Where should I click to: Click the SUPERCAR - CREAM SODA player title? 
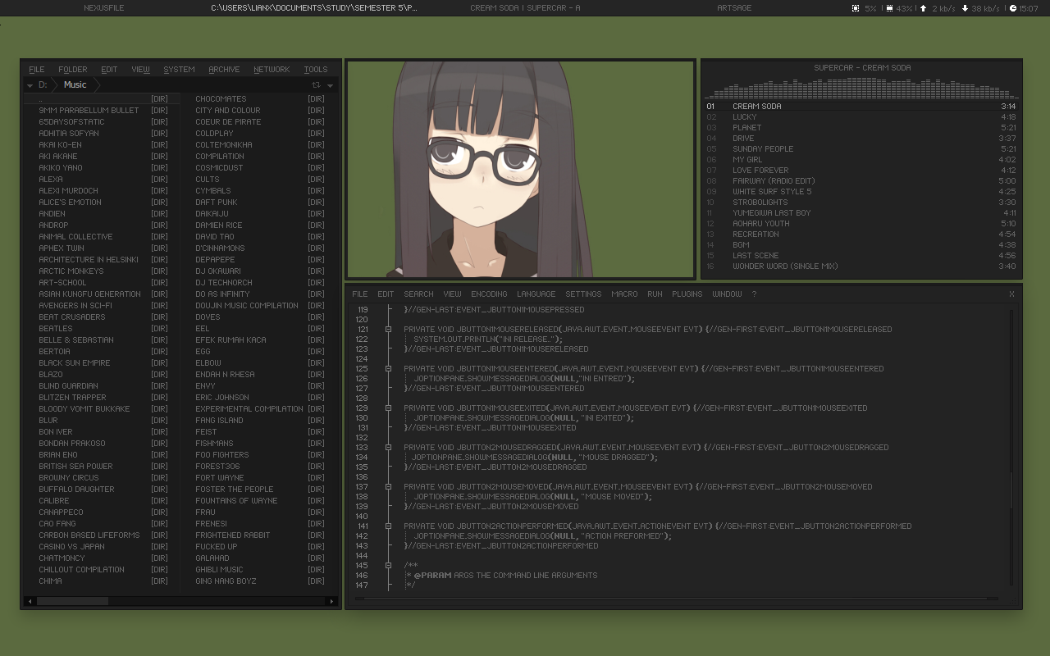pyautogui.click(x=862, y=68)
